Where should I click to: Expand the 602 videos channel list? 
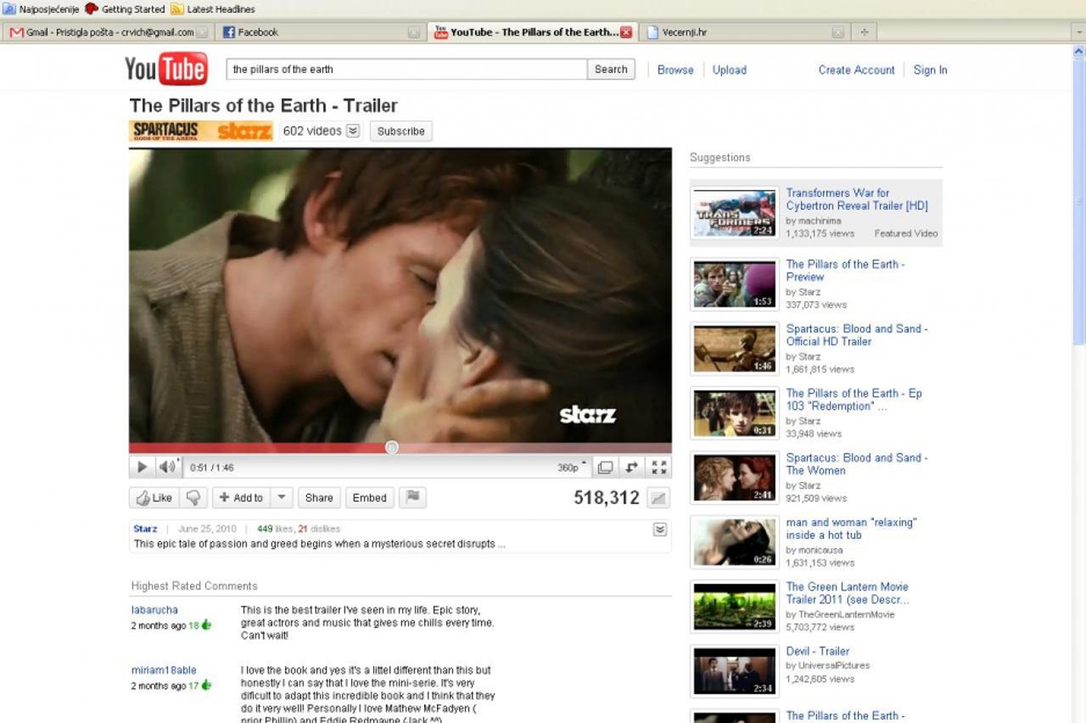point(353,131)
